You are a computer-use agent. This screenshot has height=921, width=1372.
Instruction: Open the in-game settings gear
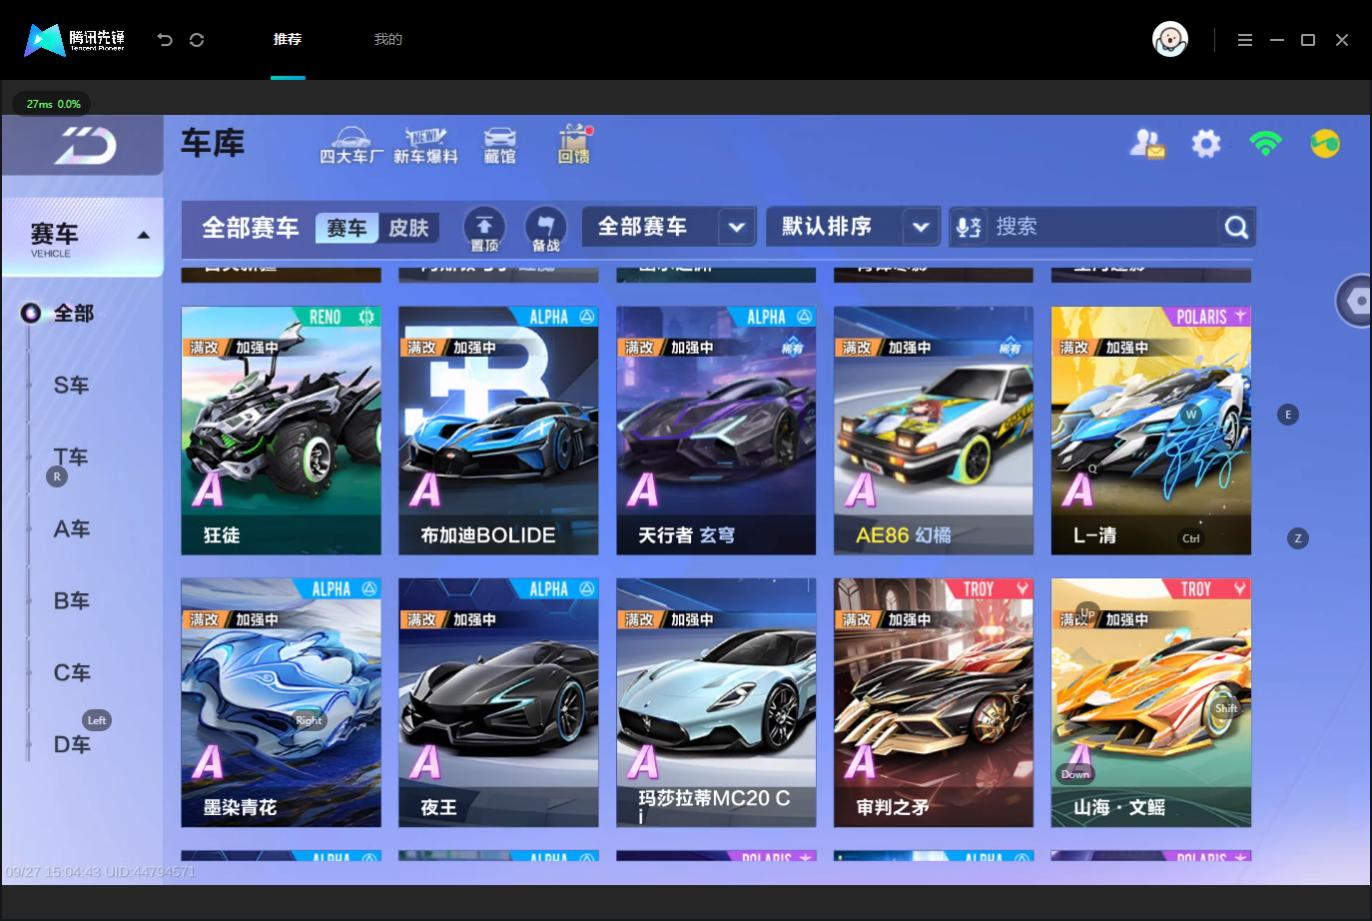pyautogui.click(x=1206, y=144)
